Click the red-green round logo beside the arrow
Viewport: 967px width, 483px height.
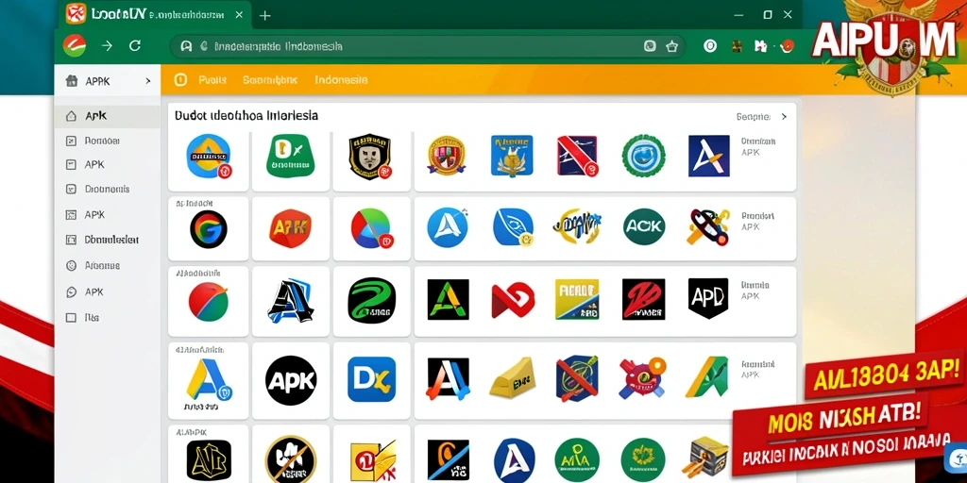point(75,45)
